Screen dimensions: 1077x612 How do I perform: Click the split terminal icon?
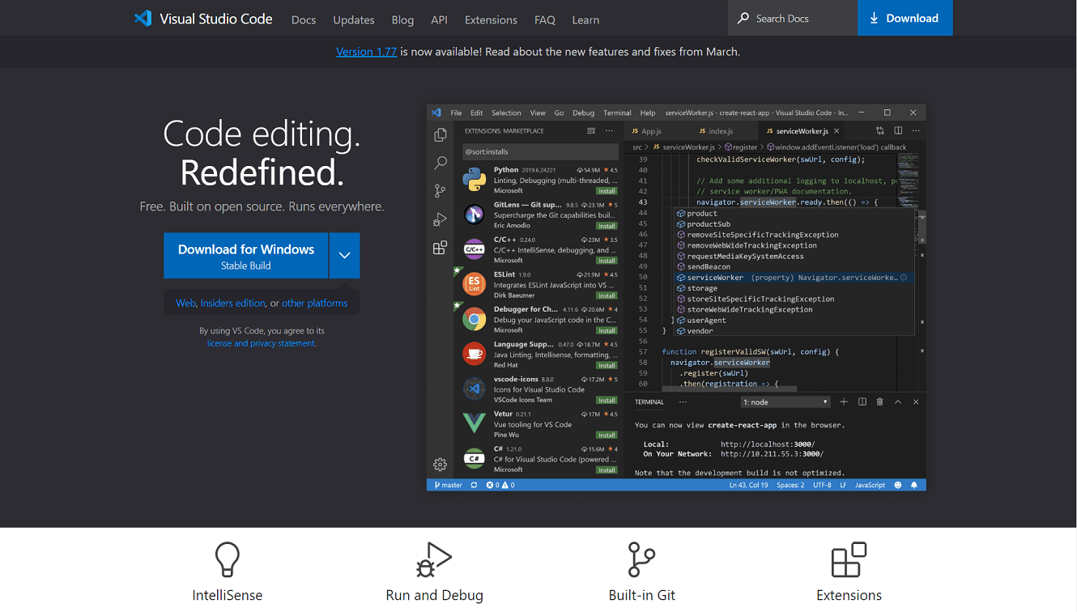tap(862, 402)
